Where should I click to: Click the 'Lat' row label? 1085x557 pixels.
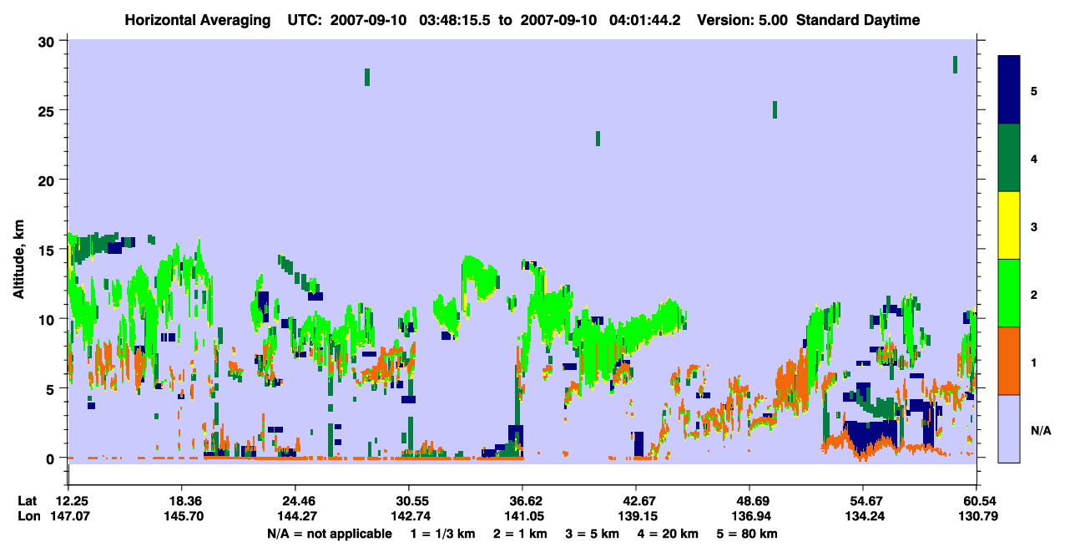(28, 500)
